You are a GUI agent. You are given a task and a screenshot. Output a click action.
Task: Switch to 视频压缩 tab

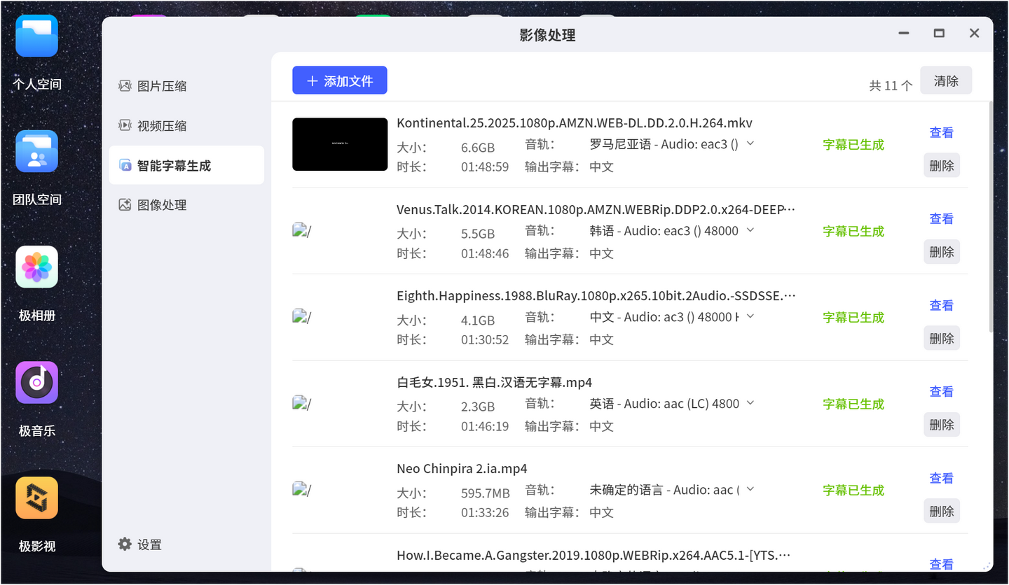coord(186,126)
